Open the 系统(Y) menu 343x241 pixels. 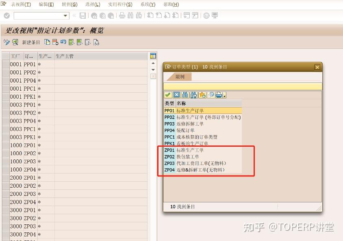[147, 4]
